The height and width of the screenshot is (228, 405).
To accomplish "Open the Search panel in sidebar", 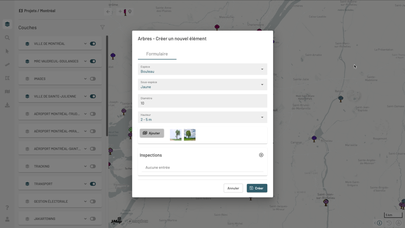I will [x=7, y=38].
